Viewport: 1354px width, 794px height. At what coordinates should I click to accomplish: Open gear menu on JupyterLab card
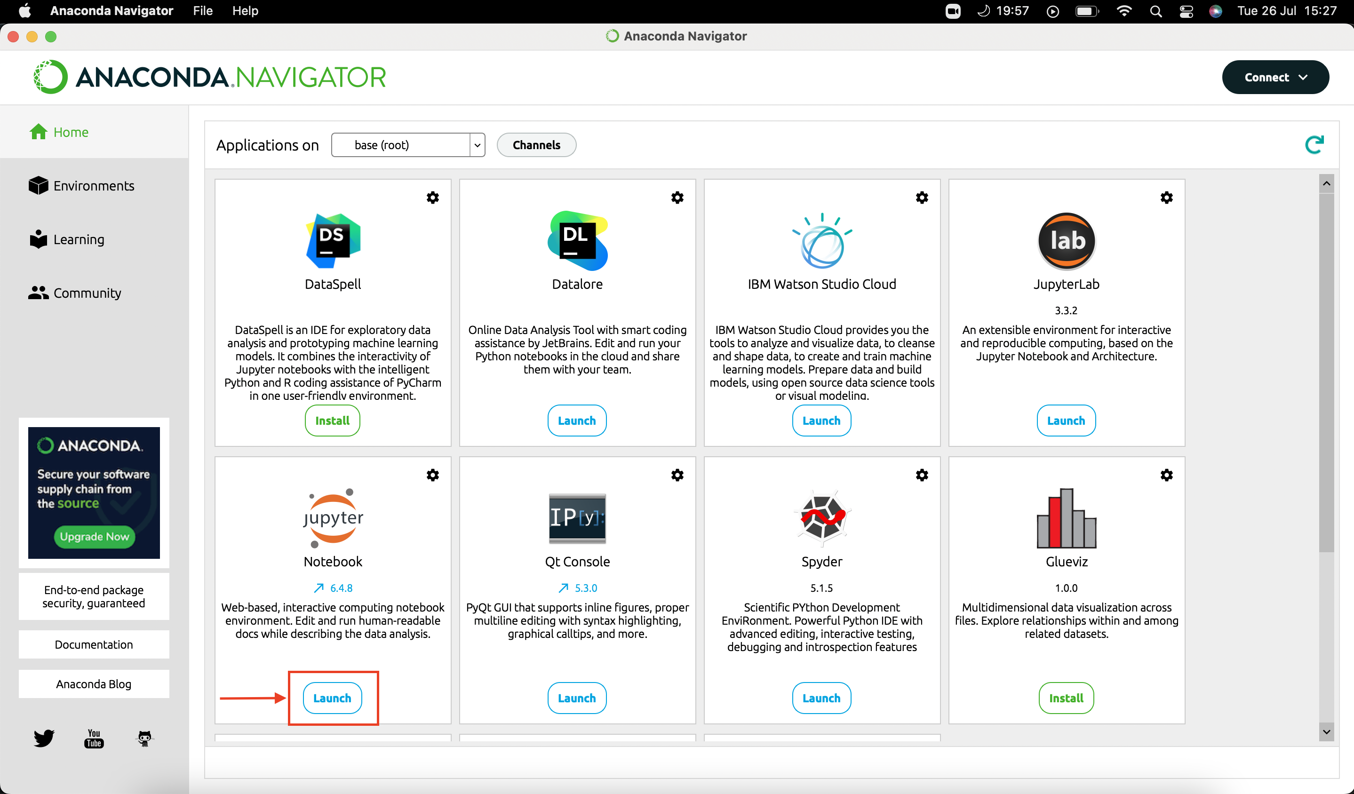click(x=1166, y=198)
